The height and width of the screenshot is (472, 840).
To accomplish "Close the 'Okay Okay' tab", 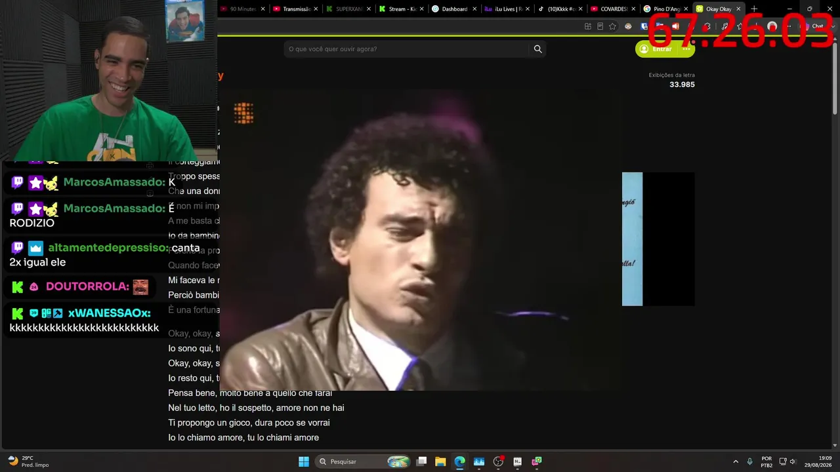I will coord(738,9).
